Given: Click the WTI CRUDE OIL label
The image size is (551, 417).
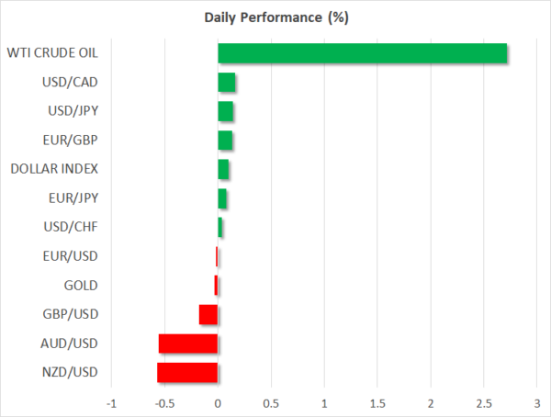Looking at the screenshot, I should point(52,53).
